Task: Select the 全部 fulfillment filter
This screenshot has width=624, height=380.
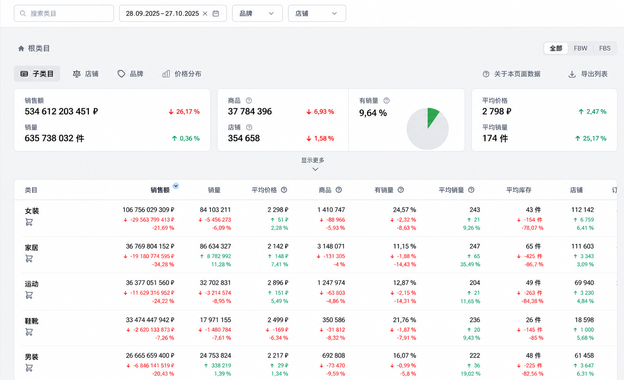Action: click(556, 49)
